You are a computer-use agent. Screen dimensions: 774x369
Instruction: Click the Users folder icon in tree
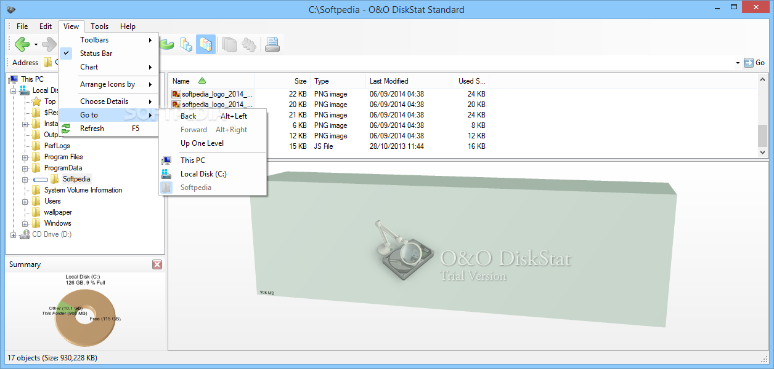(x=36, y=201)
